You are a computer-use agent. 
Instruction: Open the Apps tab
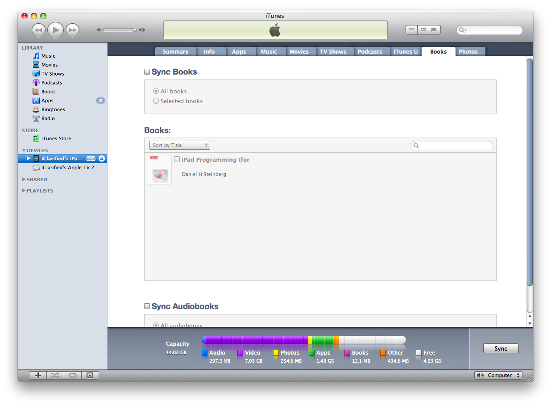coord(239,52)
